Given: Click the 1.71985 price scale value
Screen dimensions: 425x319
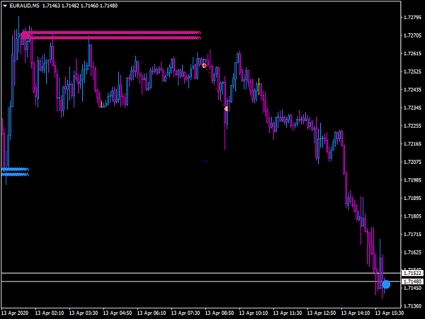Looking at the screenshot, I should (413, 180).
